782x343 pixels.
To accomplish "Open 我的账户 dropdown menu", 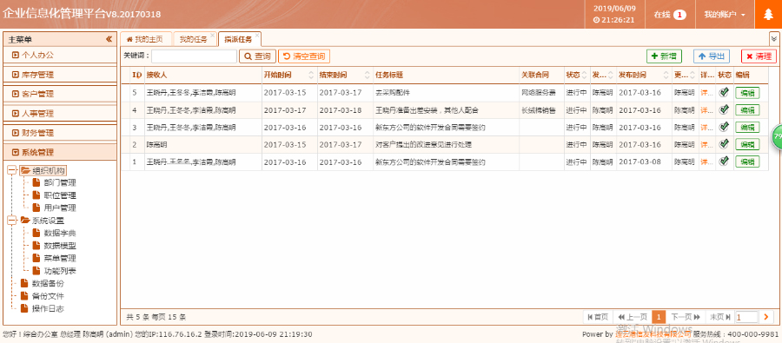I will [725, 15].
